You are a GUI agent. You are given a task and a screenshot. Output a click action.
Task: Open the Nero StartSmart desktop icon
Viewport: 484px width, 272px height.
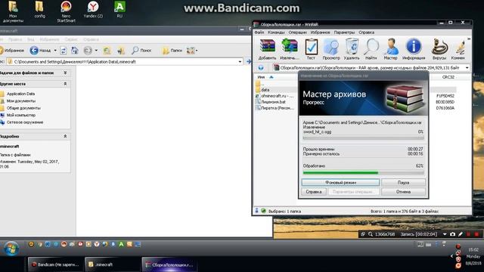(x=66, y=12)
